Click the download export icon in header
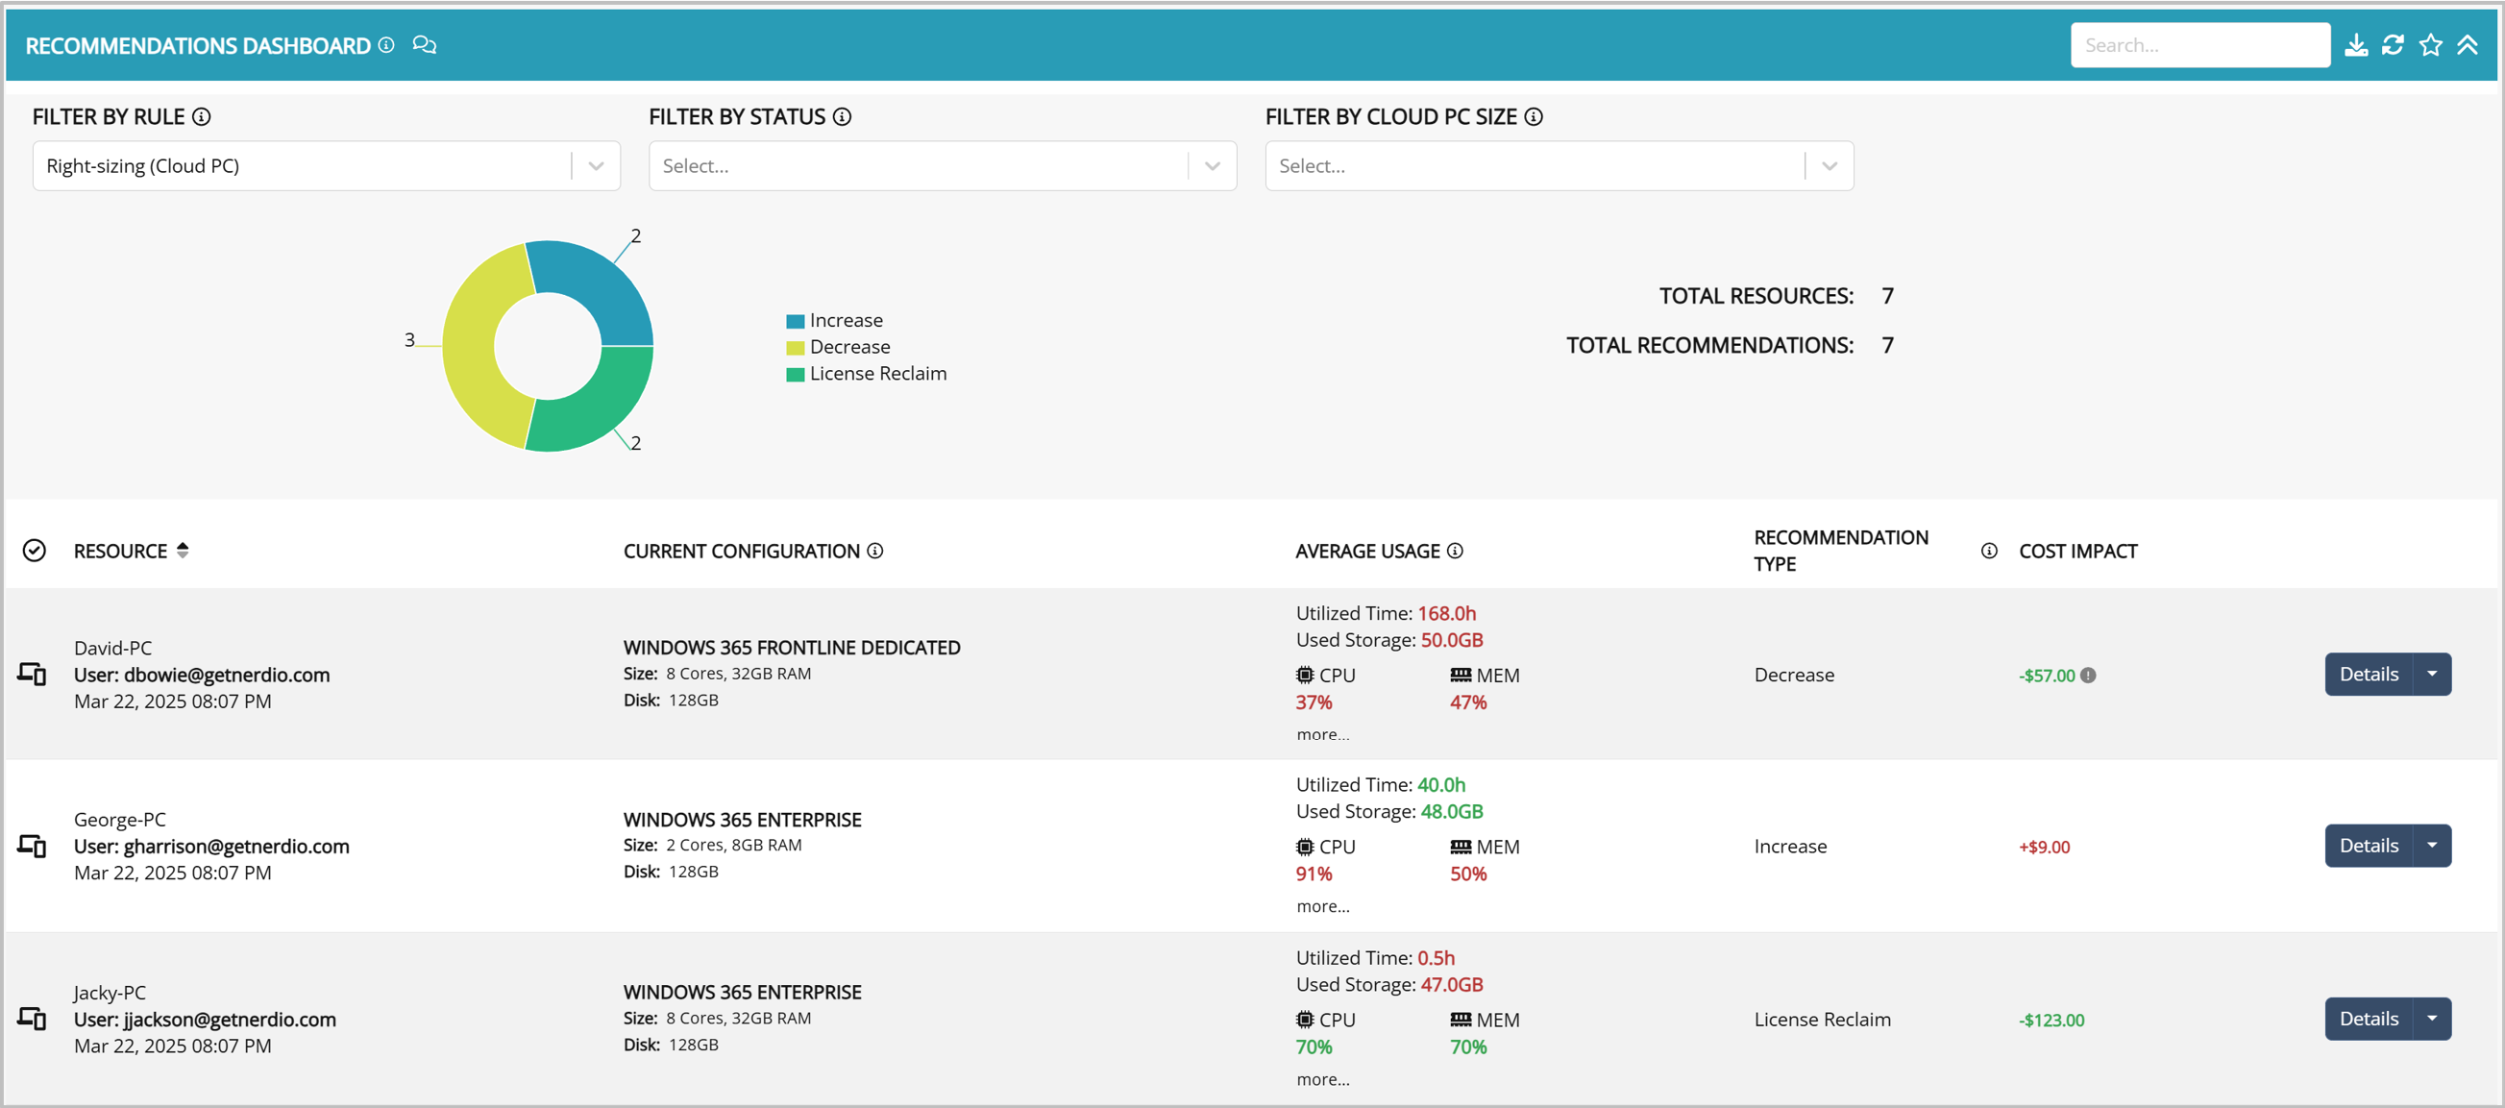 2355,45
